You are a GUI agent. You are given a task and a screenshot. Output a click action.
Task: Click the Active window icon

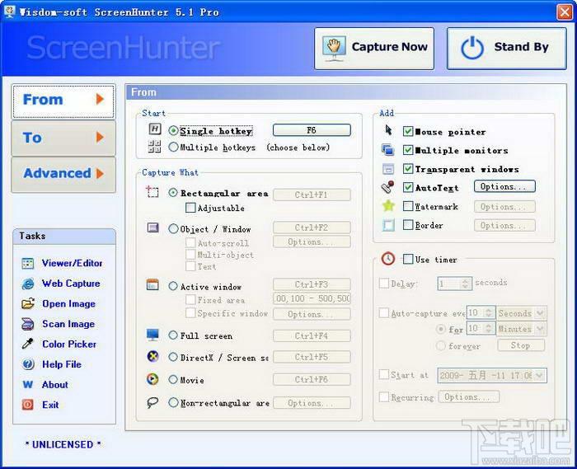coord(152,284)
